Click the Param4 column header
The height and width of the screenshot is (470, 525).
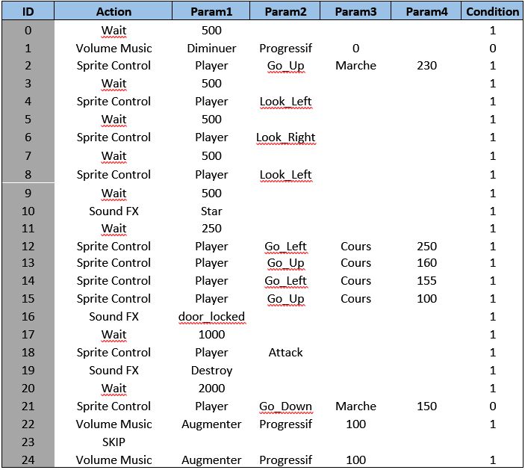pos(427,11)
